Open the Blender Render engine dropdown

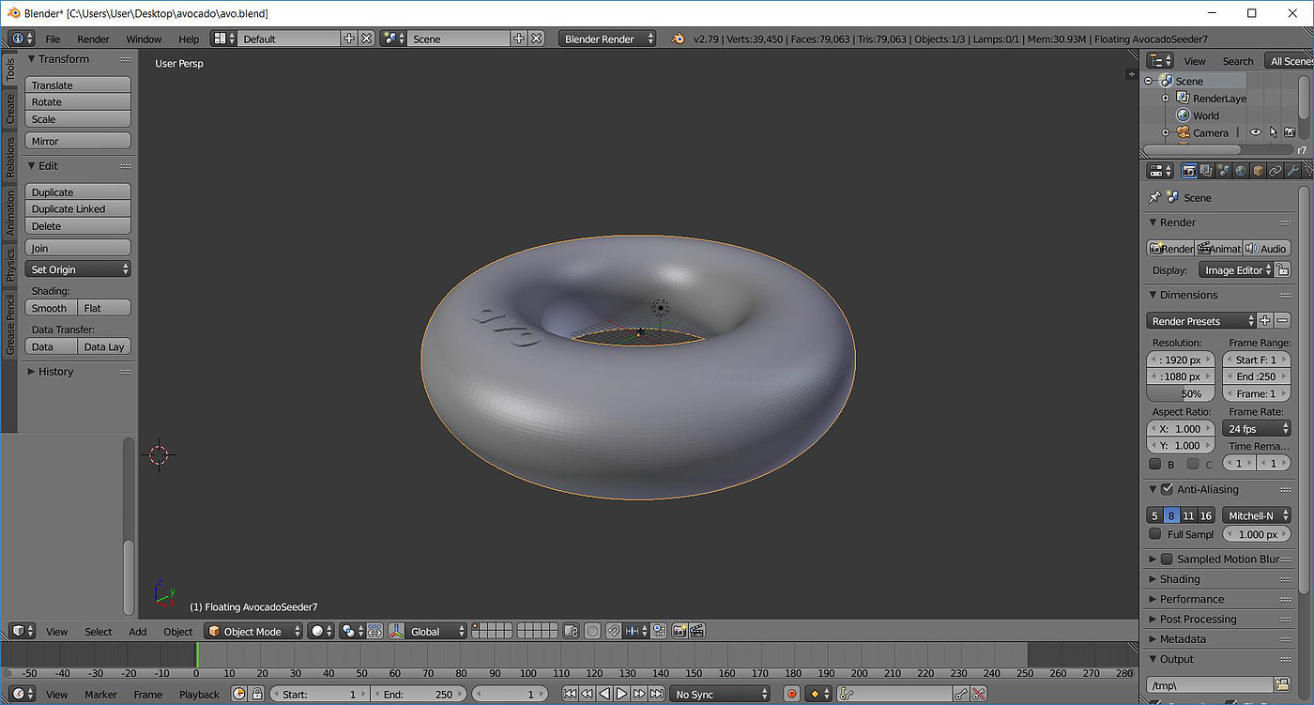(x=608, y=38)
